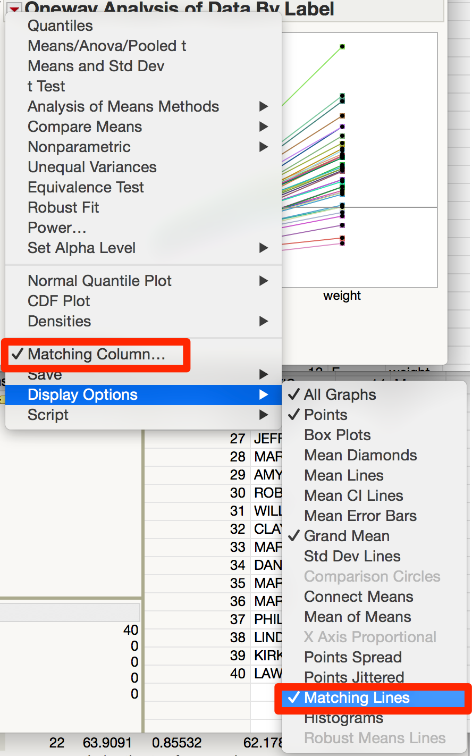Uncheck Matching Lines display option

point(357,698)
